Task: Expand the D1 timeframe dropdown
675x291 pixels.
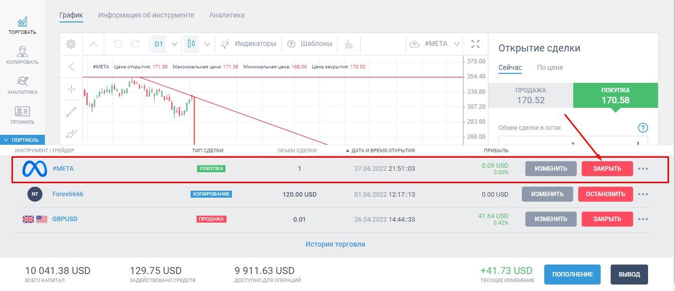Action: [x=174, y=44]
